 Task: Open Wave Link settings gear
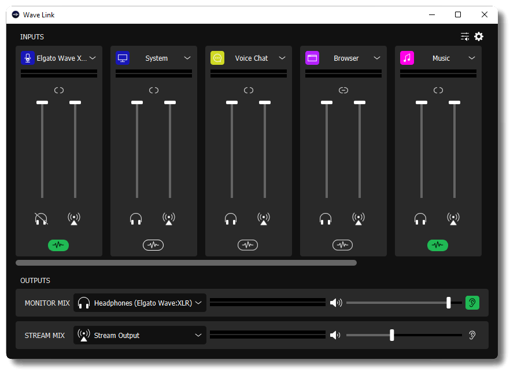click(x=479, y=36)
